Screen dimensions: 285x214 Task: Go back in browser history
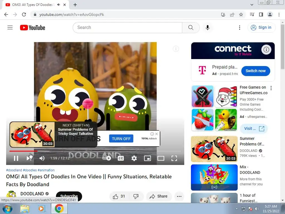[x=6, y=14]
